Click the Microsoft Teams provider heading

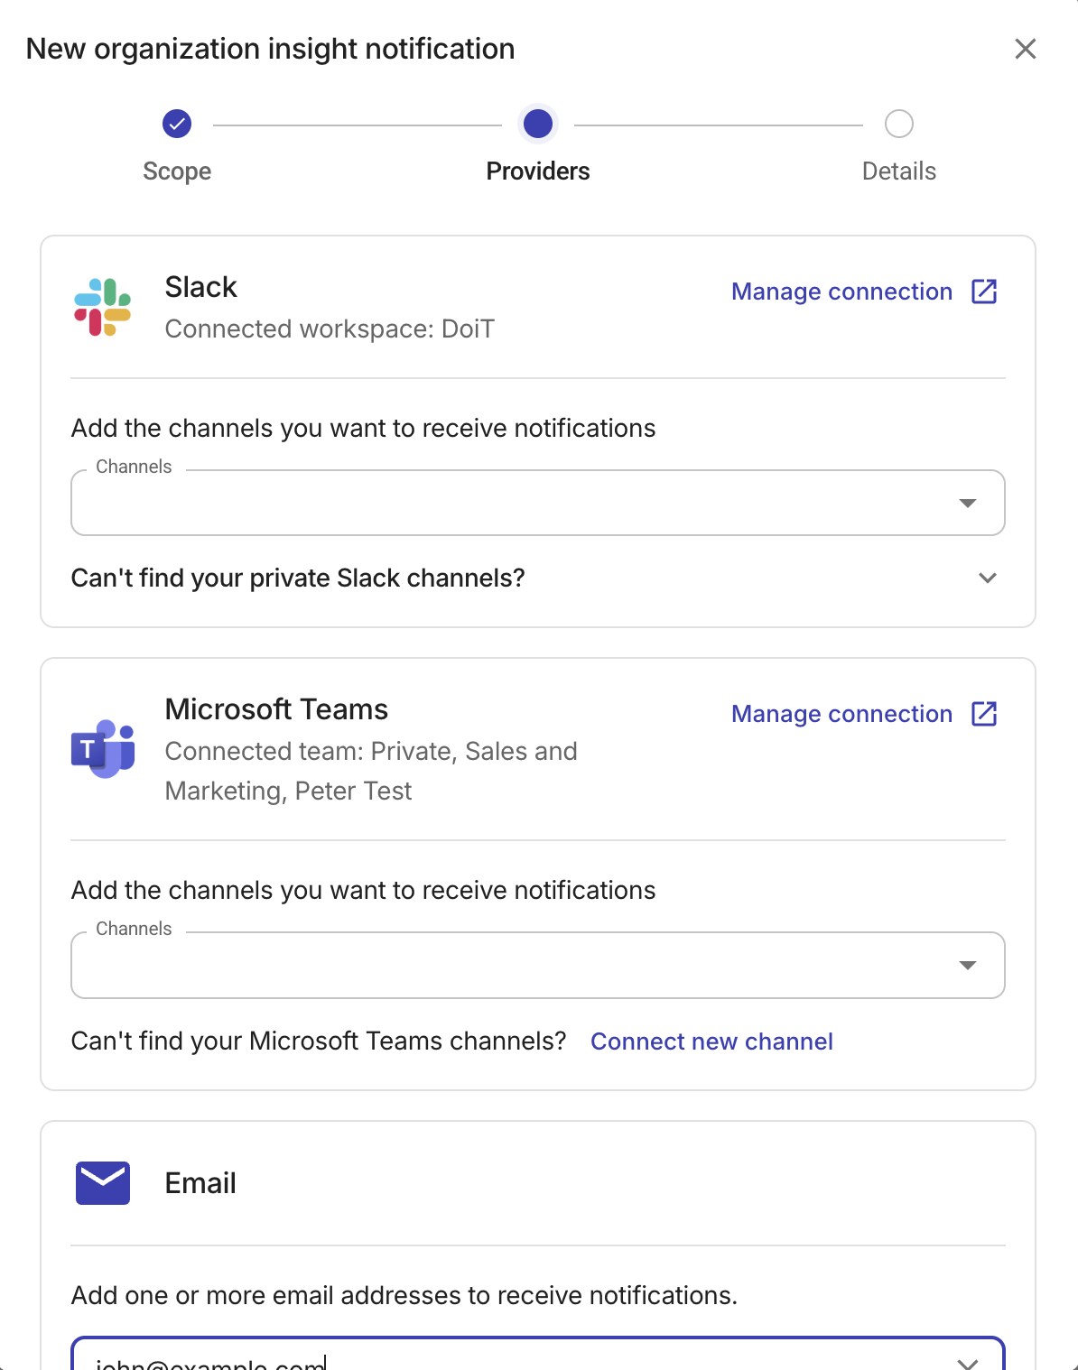[x=276, y=709]
